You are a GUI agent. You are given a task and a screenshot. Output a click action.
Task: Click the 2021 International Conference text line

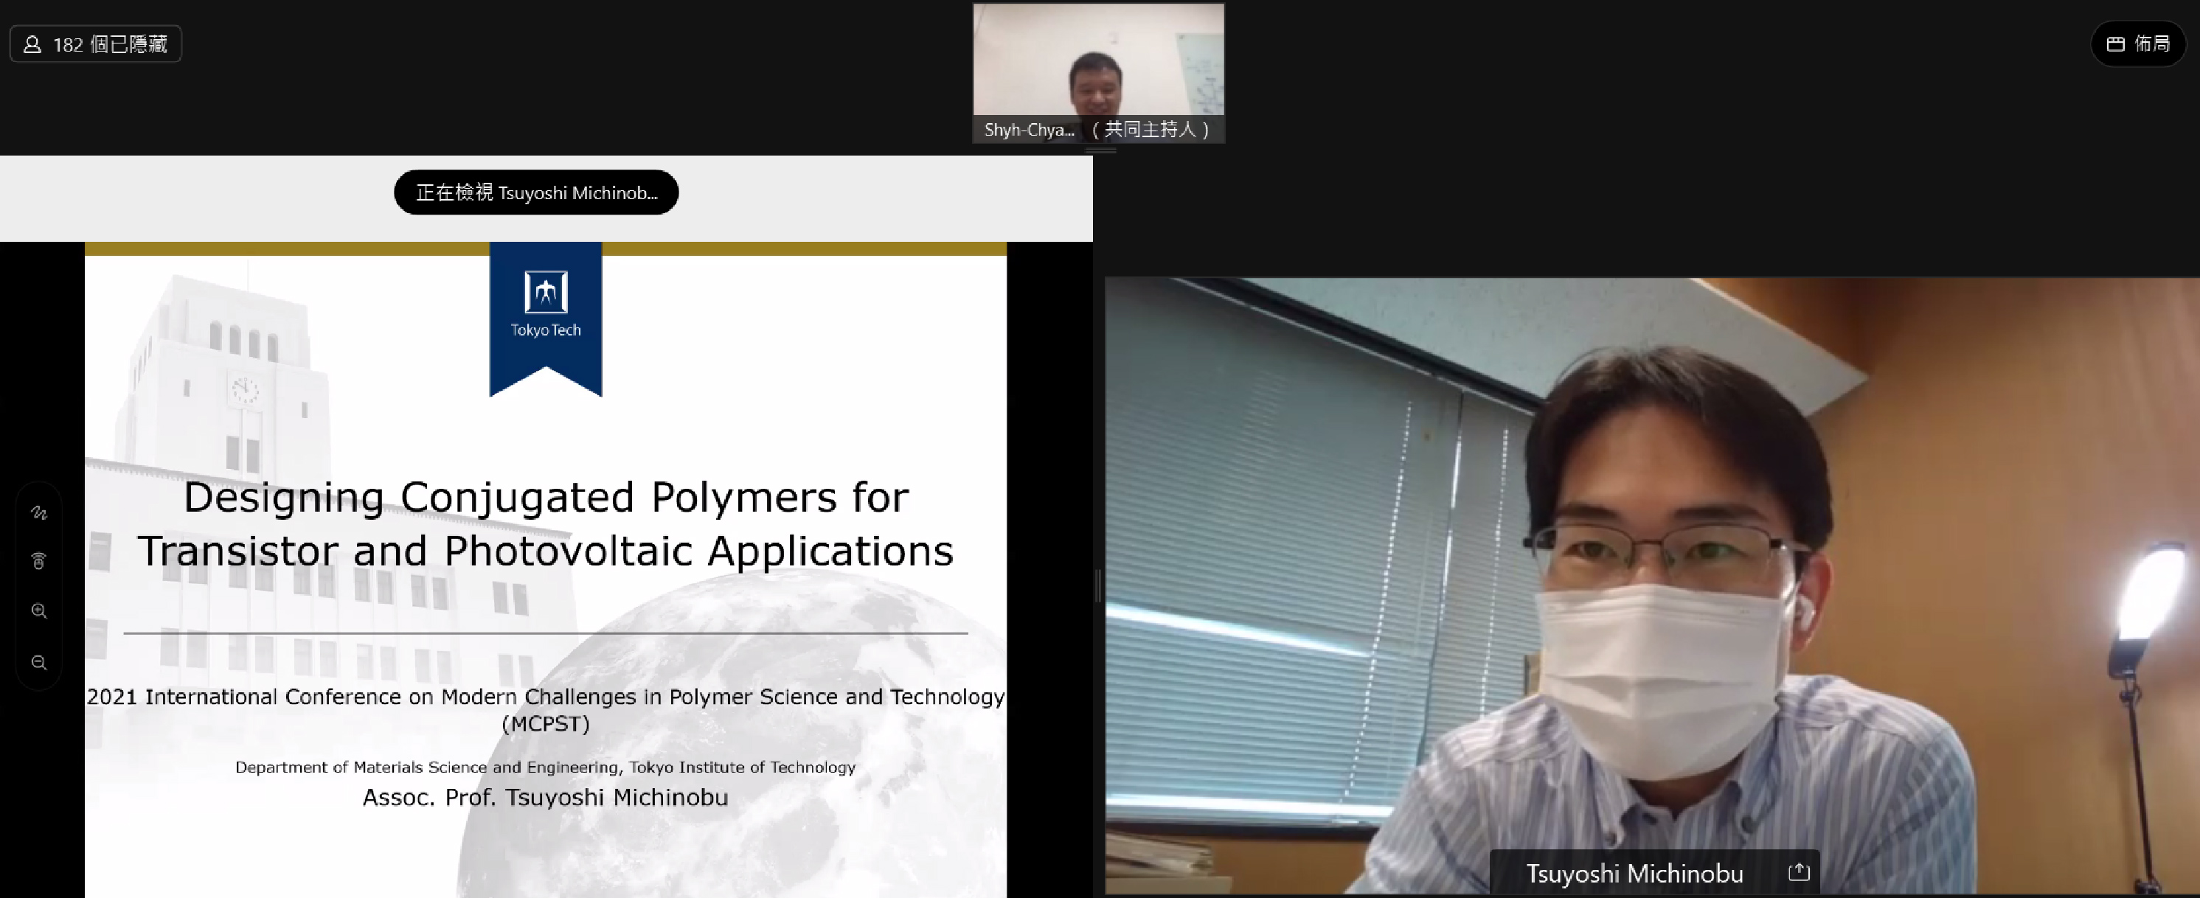click(546, 697)
